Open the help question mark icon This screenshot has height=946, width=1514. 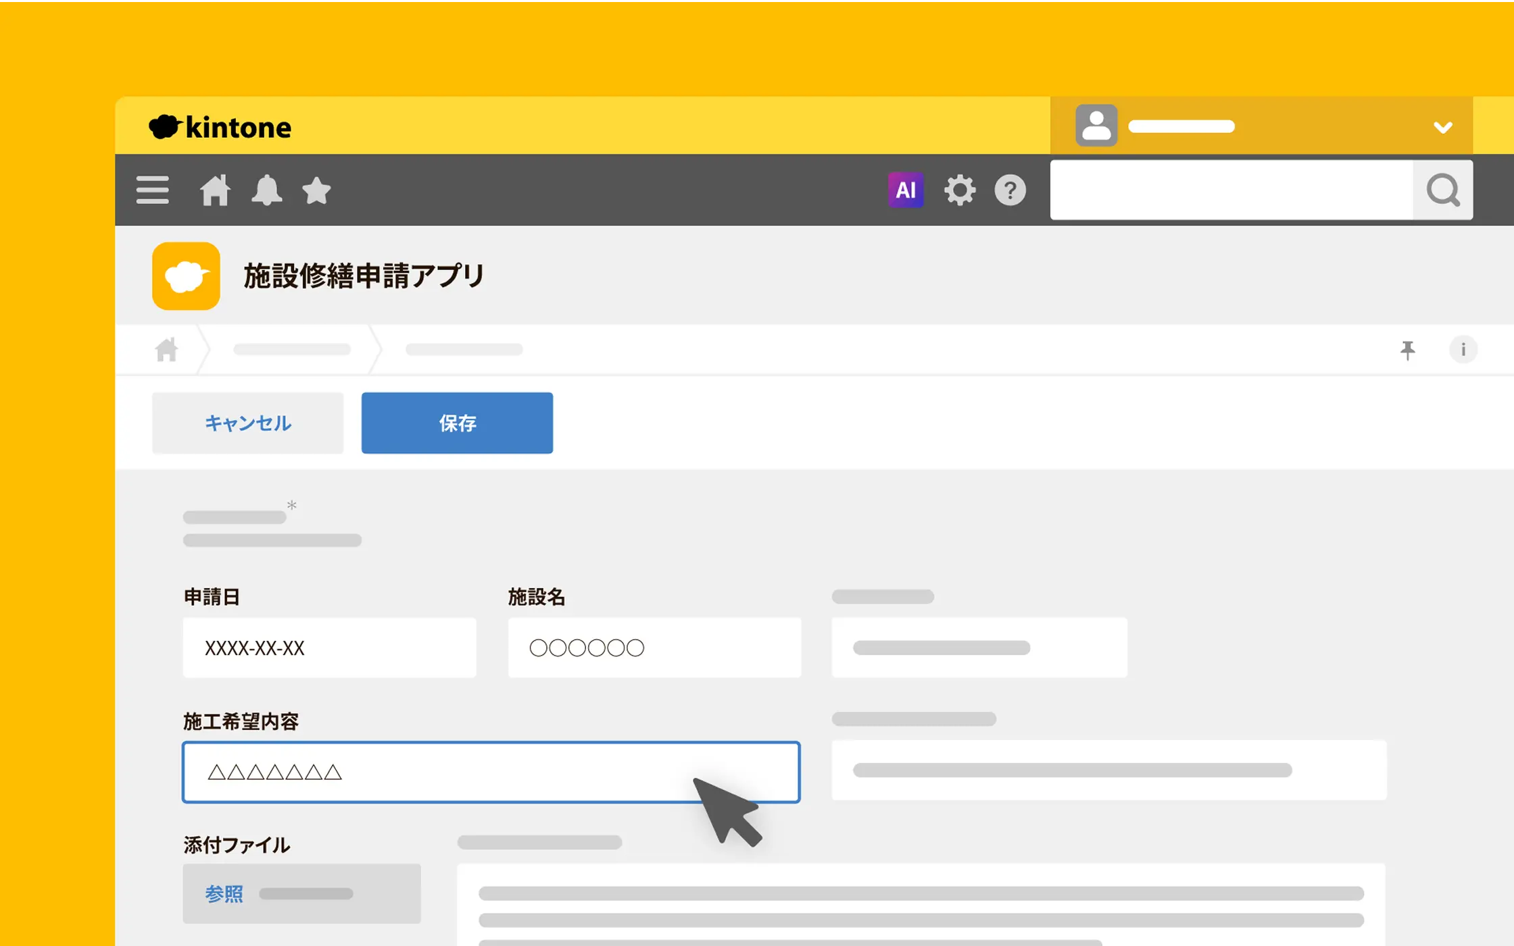(x=1010, y=190)
